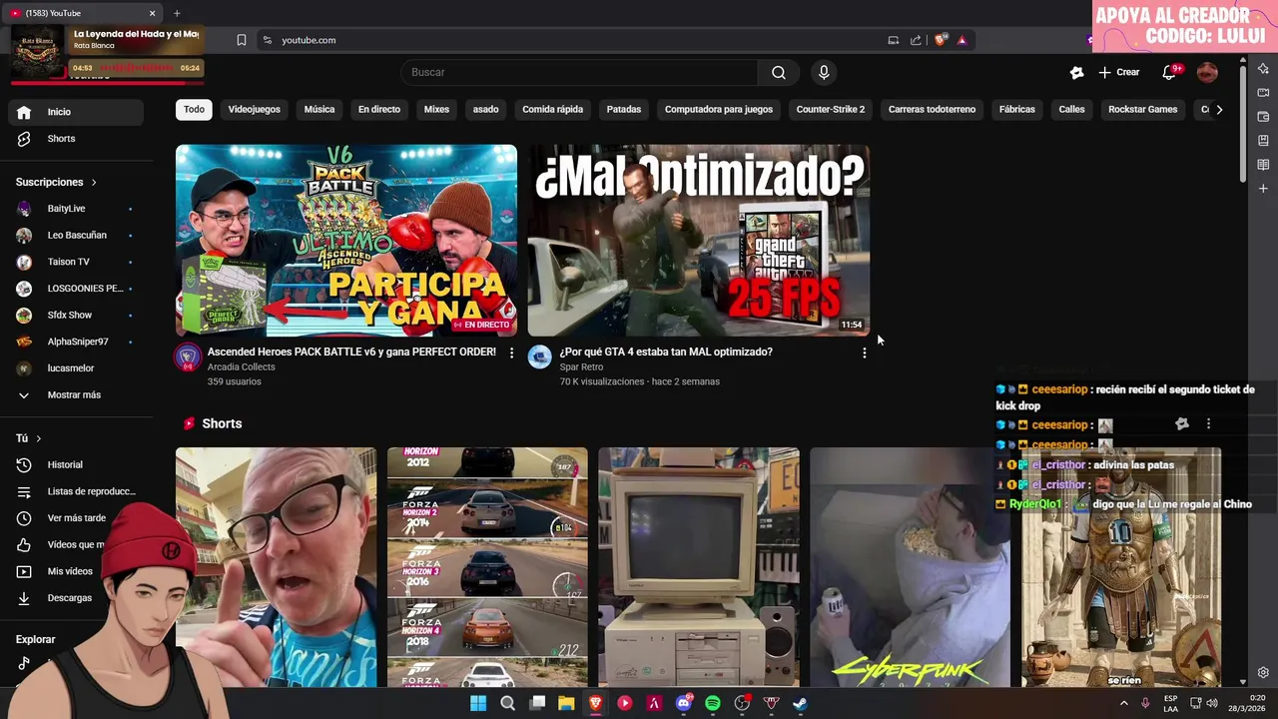Open Leo AI sidebar sparkle icon
Screen dimensions: 1278x719
click(1263, 69)
